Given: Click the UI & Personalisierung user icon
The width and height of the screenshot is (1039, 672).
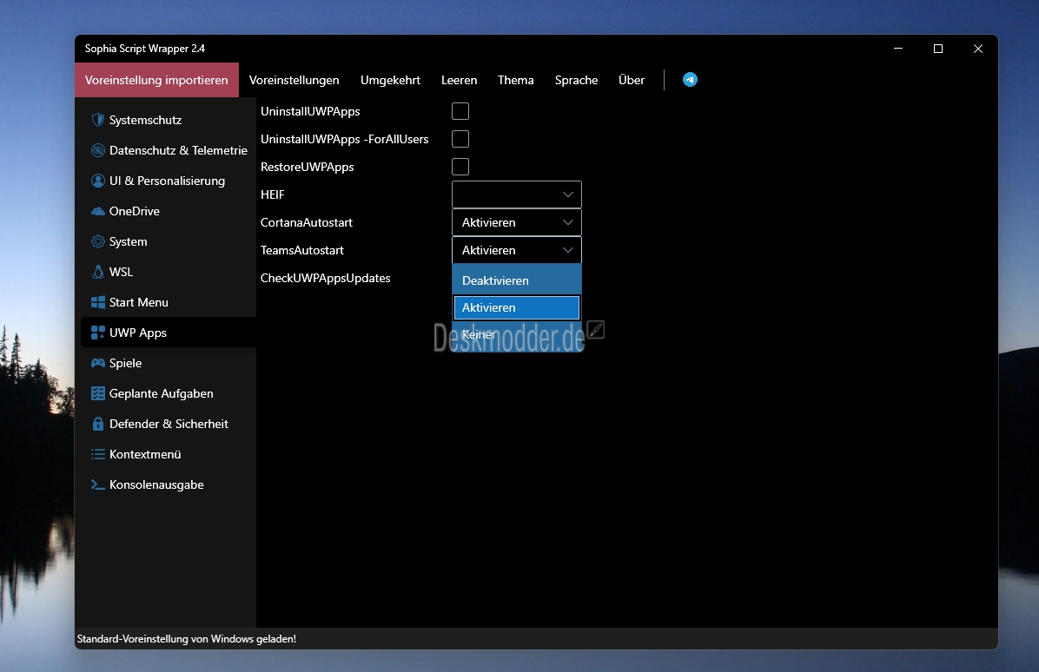Looking at the screenshot, I should click(98, 181).
